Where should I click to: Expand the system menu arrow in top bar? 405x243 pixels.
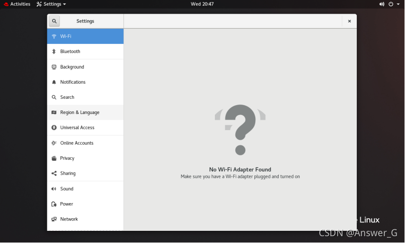pos(398,4)
